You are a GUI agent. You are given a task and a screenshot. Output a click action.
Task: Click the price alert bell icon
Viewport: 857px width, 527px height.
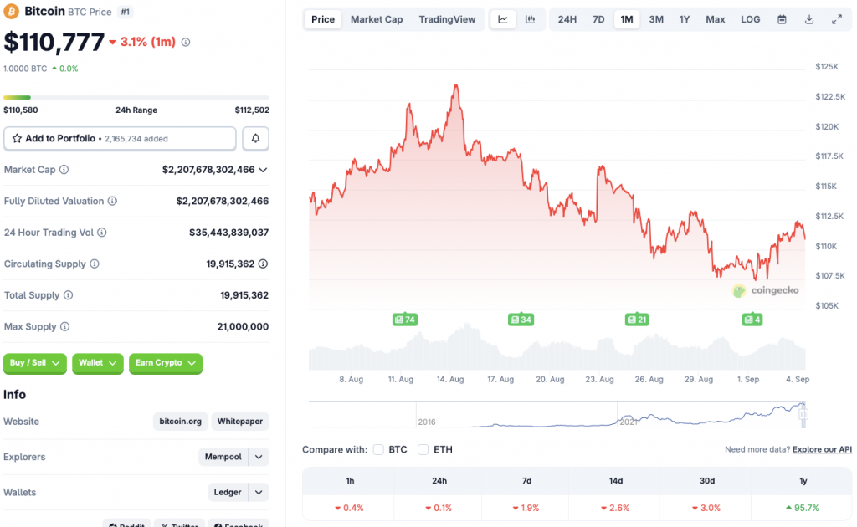(x=255, y=138)
